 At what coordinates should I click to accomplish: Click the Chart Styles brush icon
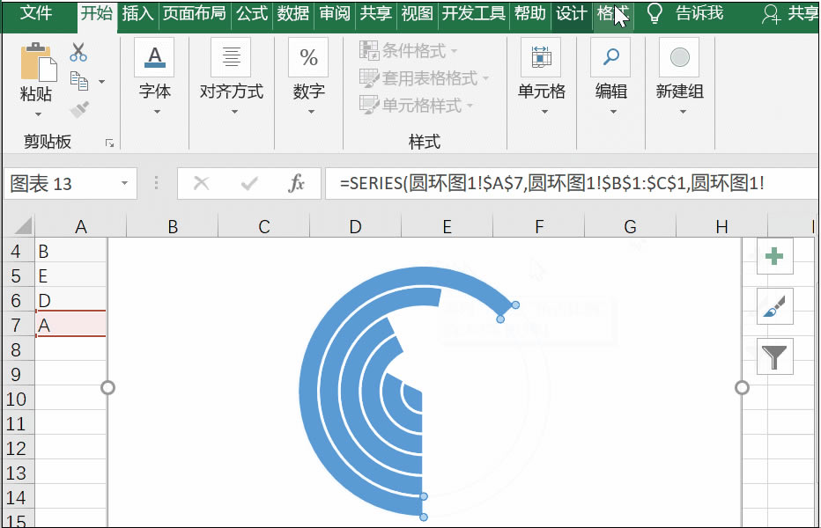pos(773,306)
